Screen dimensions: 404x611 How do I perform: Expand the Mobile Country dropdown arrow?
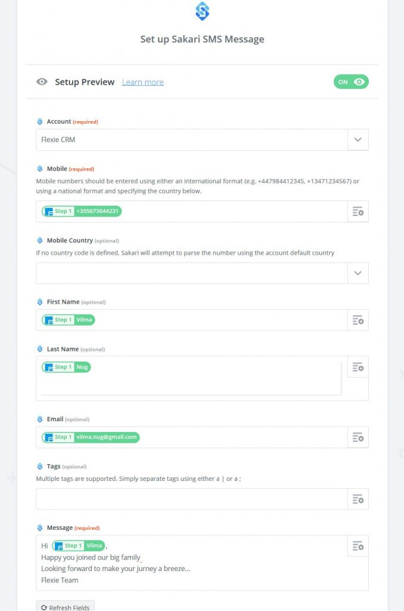coord(358,273)
